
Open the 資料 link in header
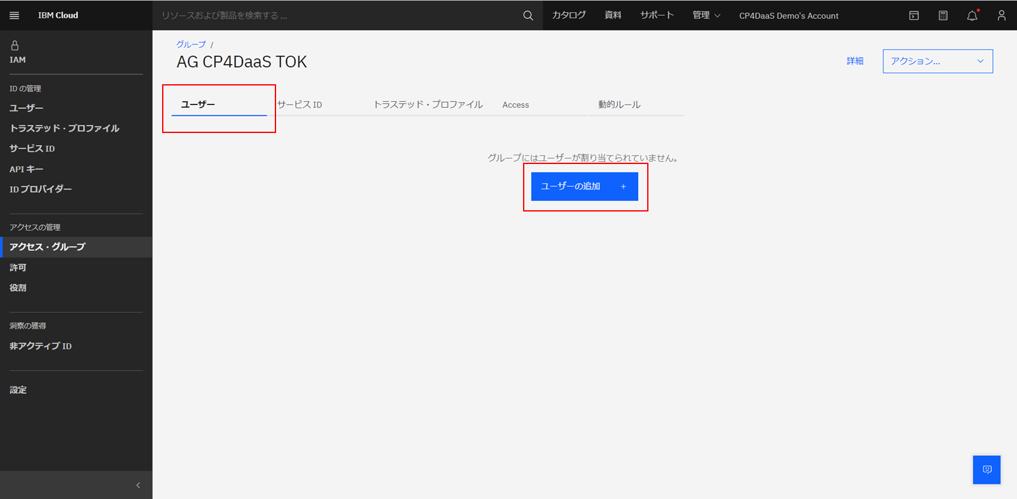(612, 15)
